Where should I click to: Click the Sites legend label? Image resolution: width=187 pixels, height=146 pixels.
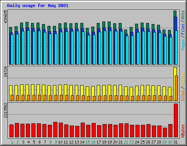pyautogui.click(x=183, y=96)
